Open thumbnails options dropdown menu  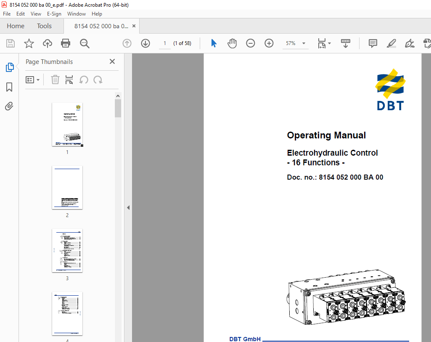click(x=32, y=80)
